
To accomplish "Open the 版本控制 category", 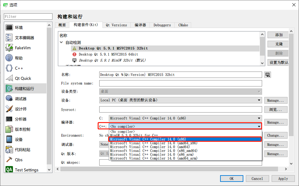I will (x=25, y=129).
